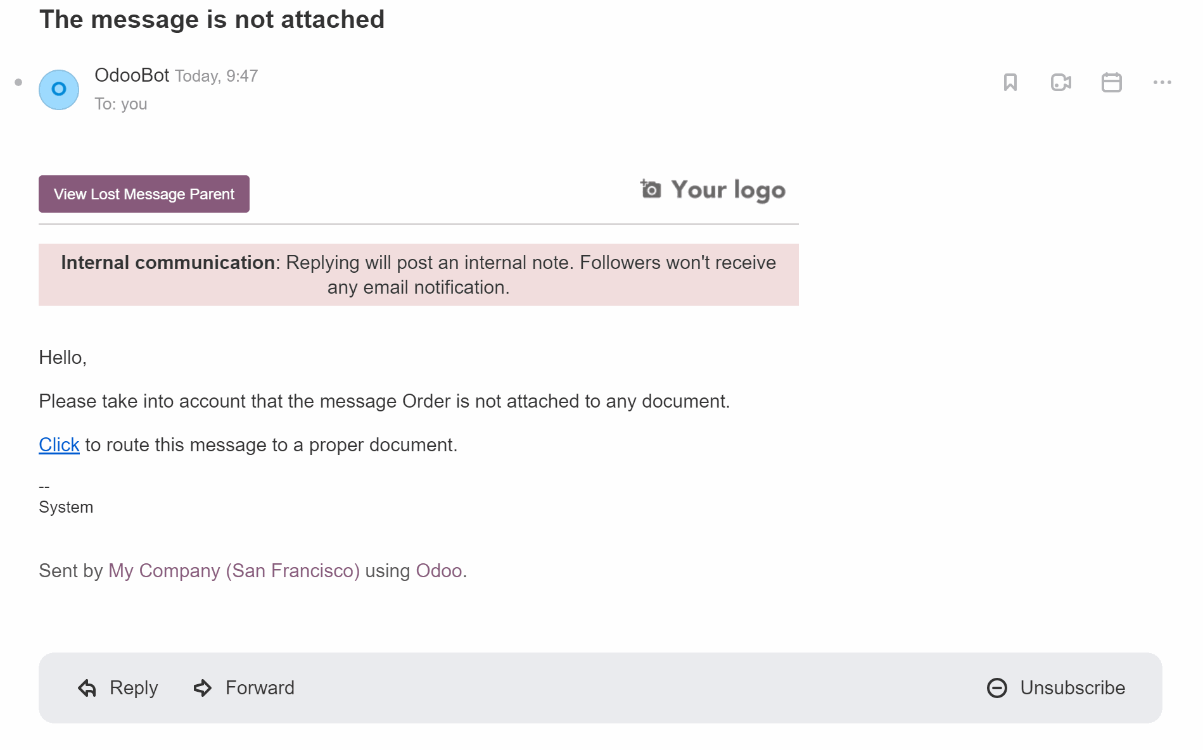Expand the To: you recipient details
The image size is (1203, 750).
[x=121, y=104]
